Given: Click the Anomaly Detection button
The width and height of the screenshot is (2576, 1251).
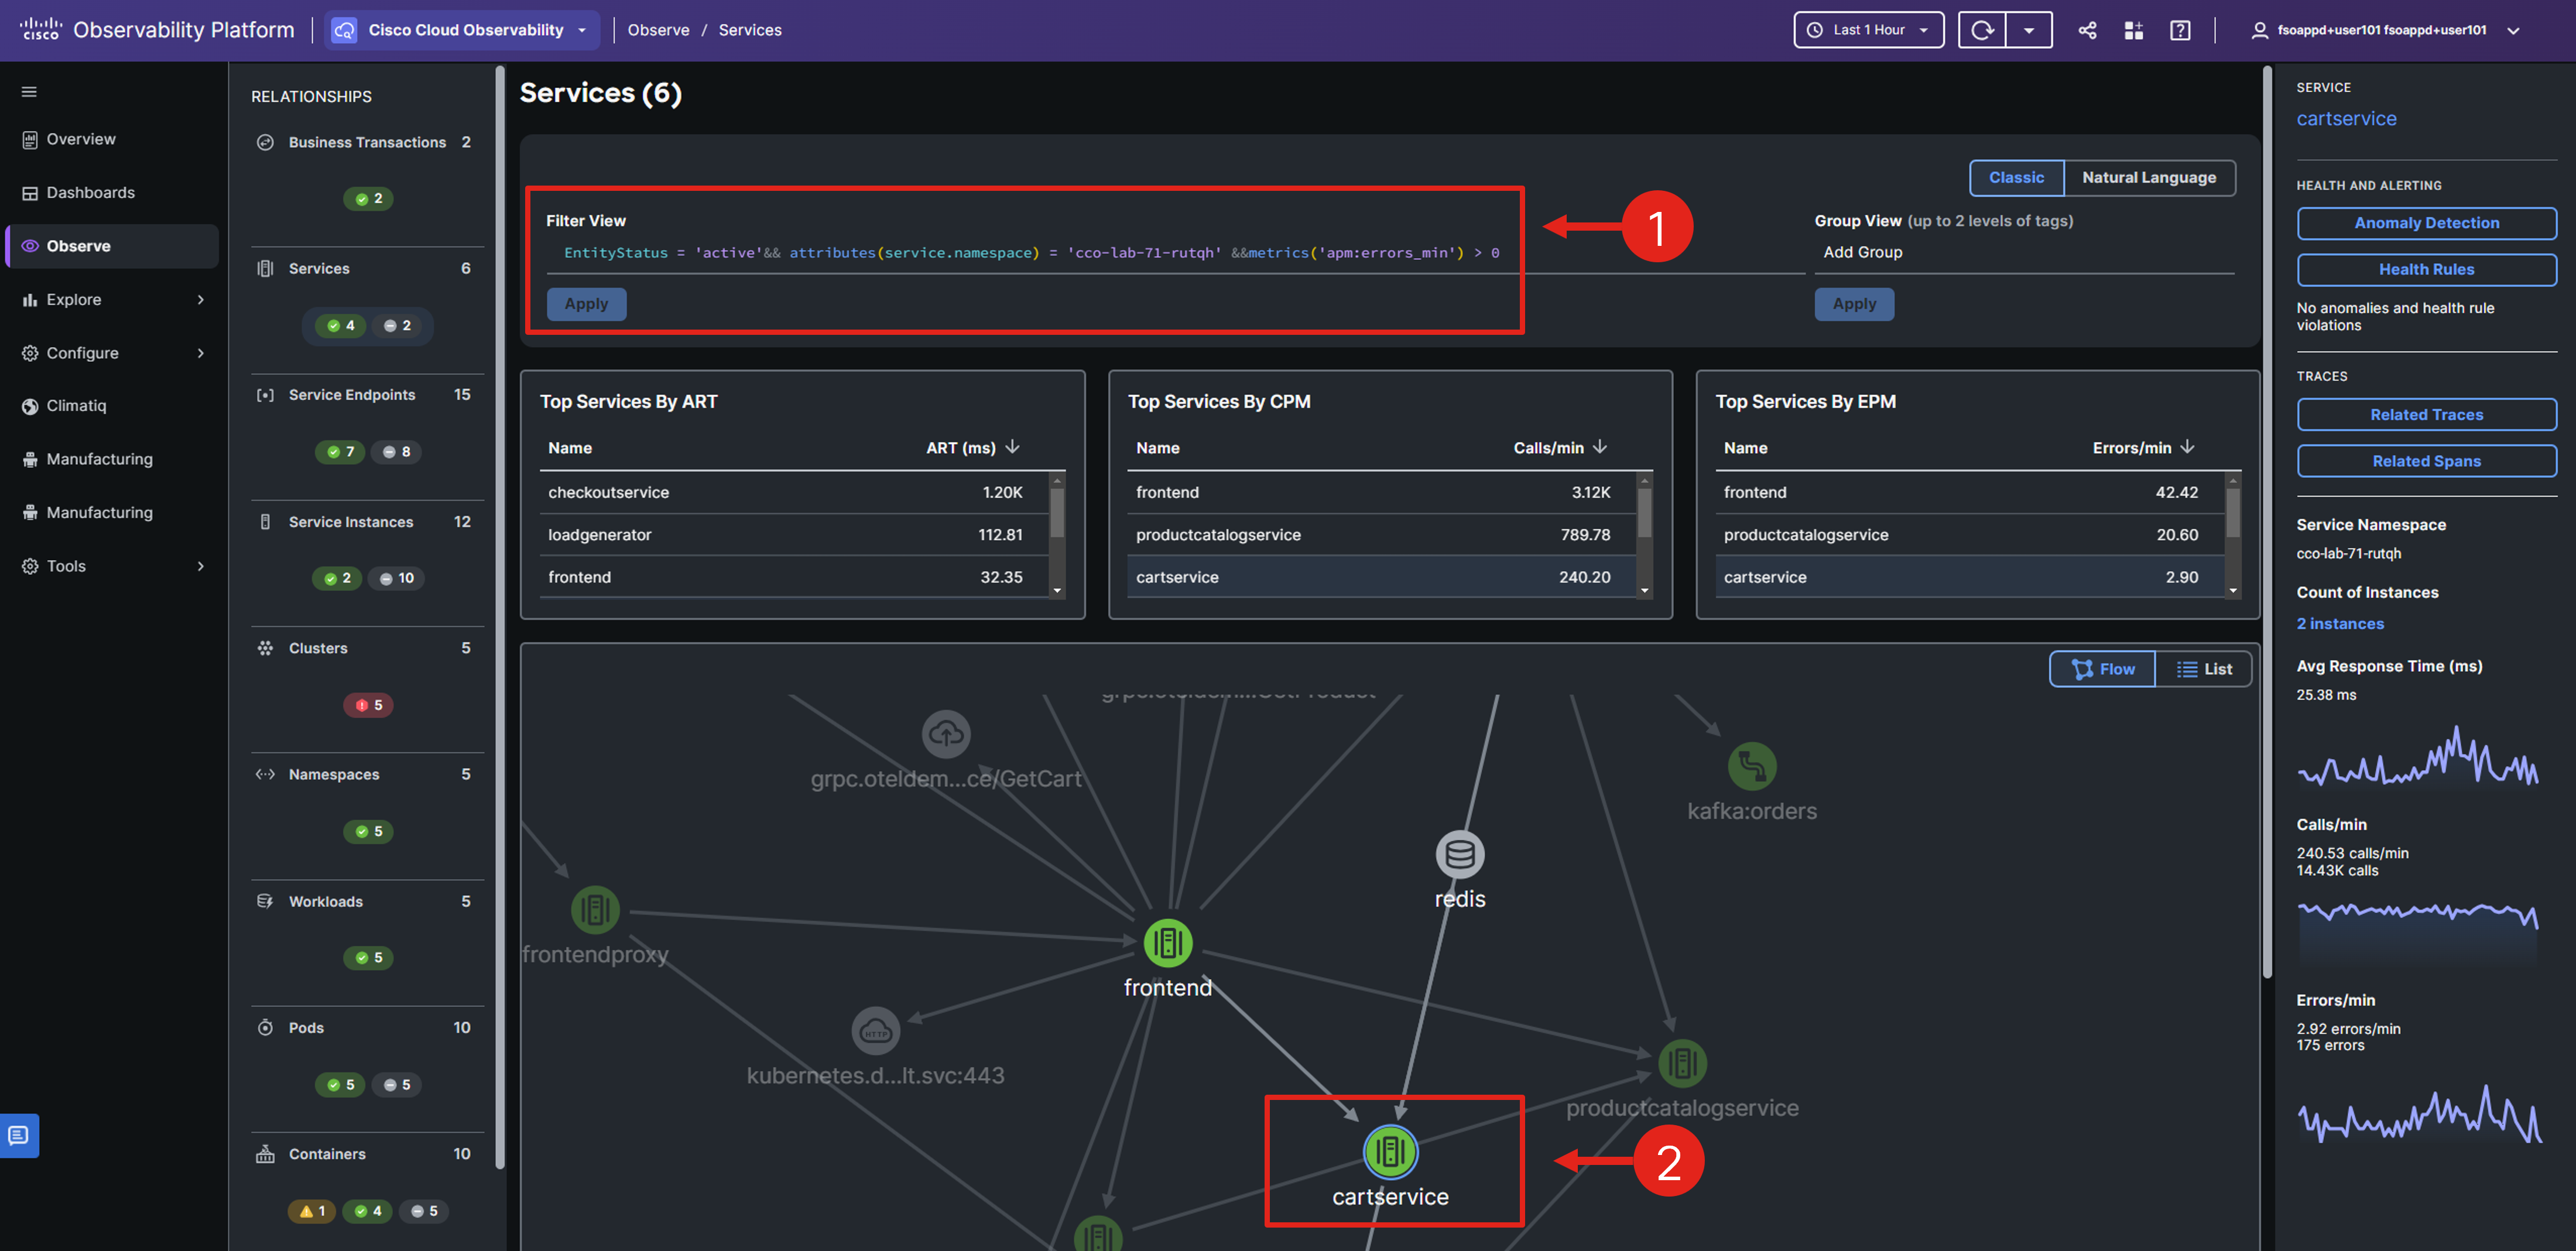Looking at the screenshot, I should click(x=2426, y=223).
